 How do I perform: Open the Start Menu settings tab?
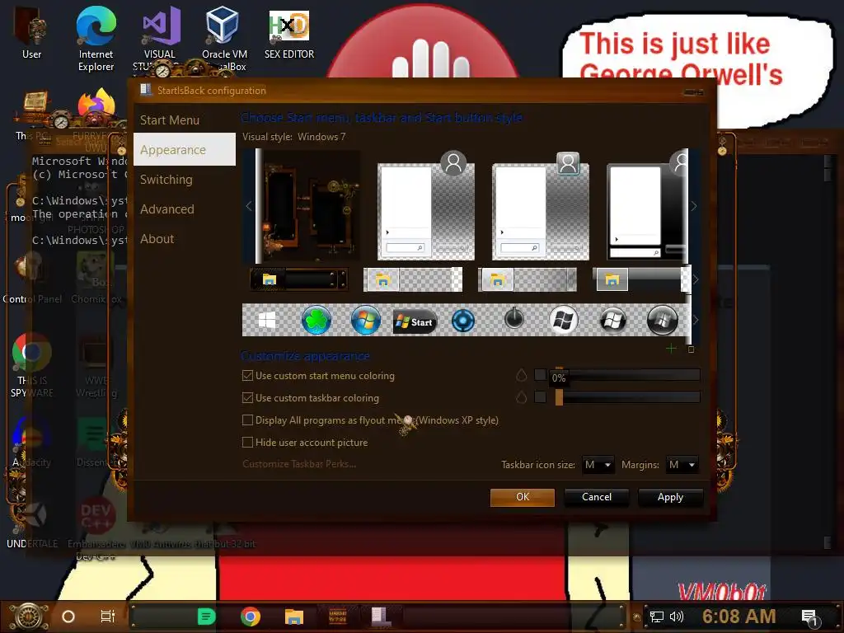184,120
